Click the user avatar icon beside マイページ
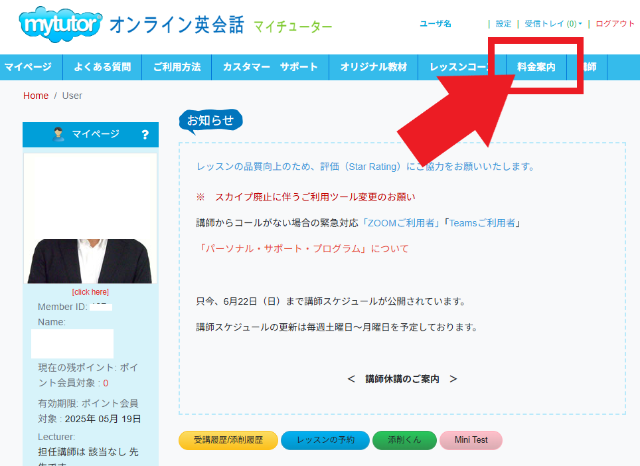Screen dimensions: 640x466 pos(58,135)
